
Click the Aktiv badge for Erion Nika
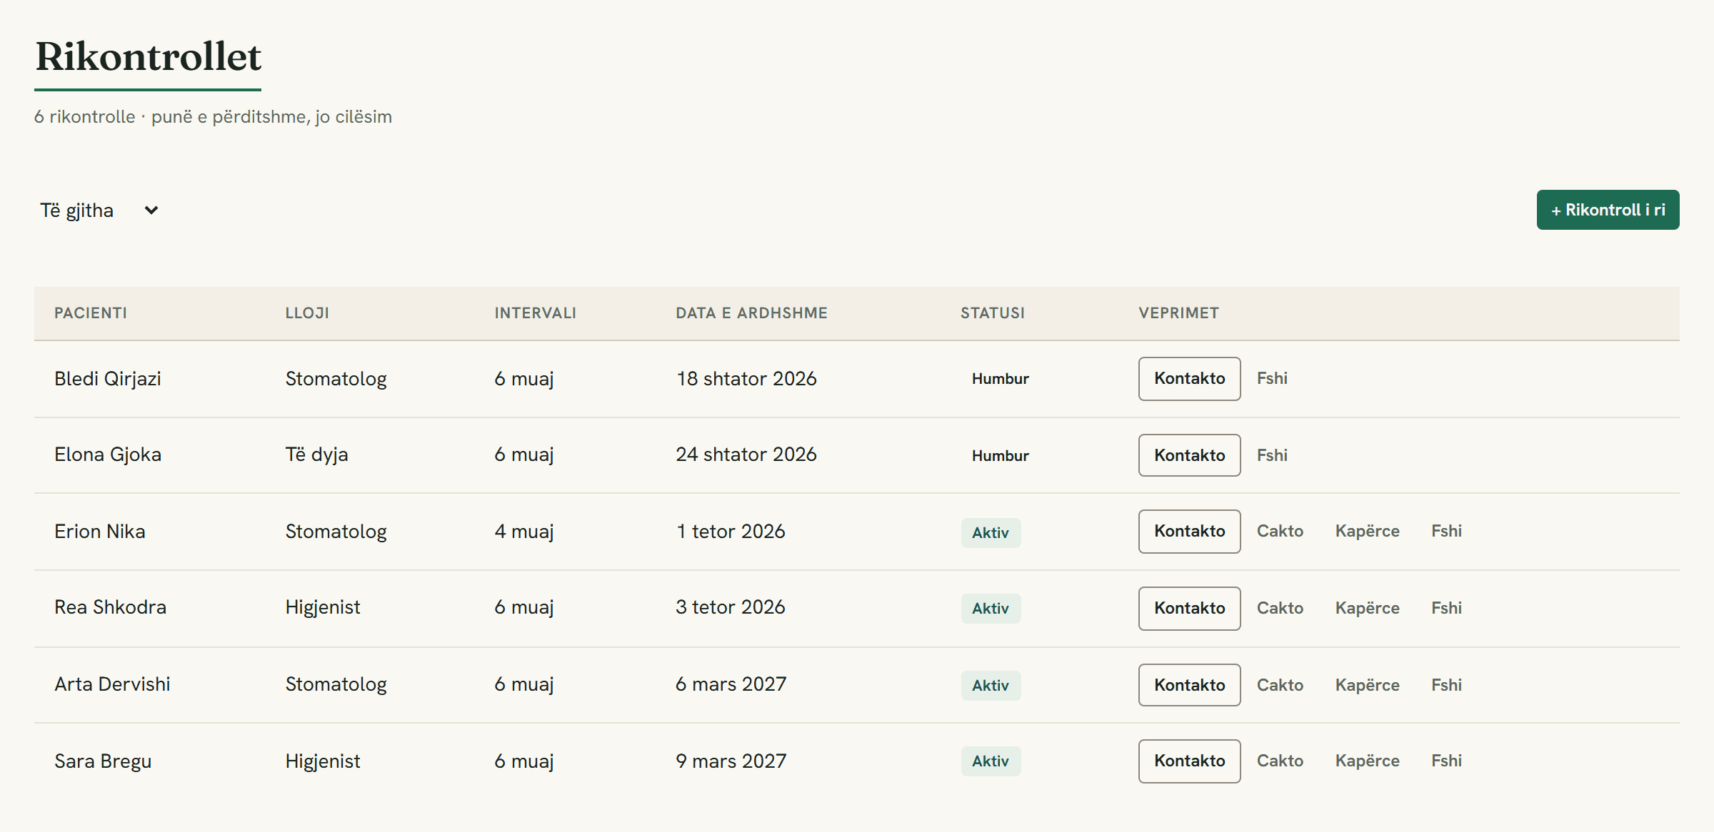991,533
